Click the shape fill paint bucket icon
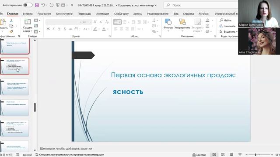 tap(207, 20)
